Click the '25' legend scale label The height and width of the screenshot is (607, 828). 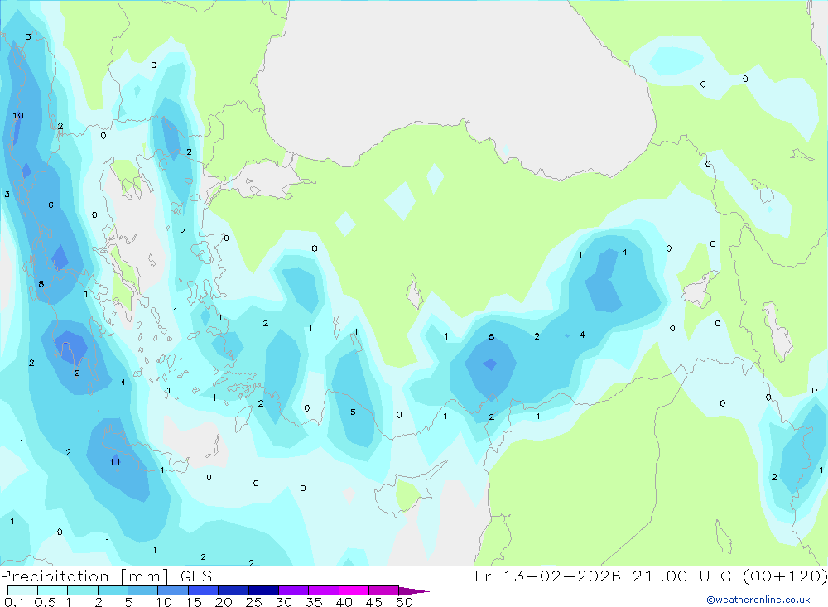254,602
